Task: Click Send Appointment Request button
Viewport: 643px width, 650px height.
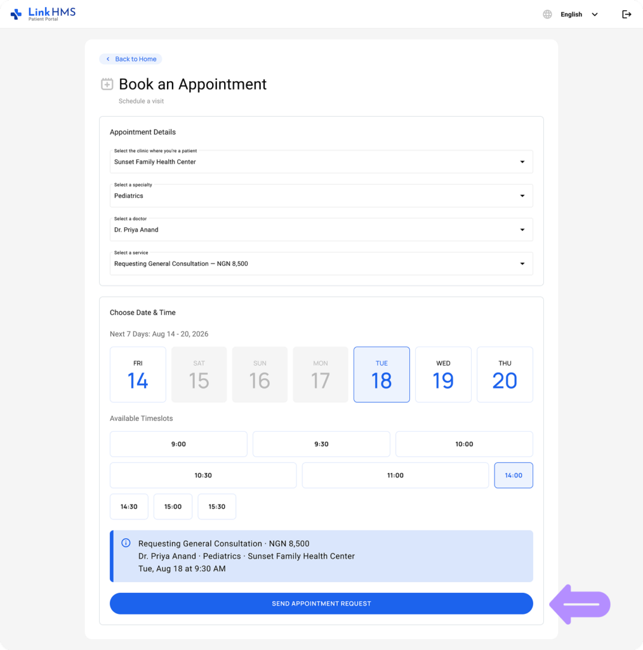Action: pyautogui.click(x=321, y=604)
